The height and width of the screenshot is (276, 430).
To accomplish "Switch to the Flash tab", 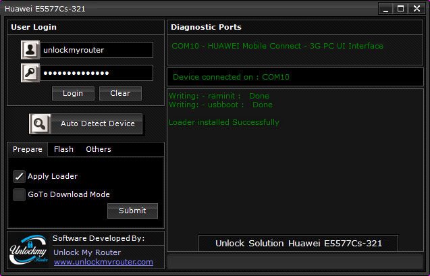I will 63,149.
